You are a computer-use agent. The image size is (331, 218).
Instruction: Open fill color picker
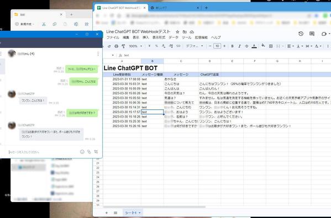coord(263,46)
